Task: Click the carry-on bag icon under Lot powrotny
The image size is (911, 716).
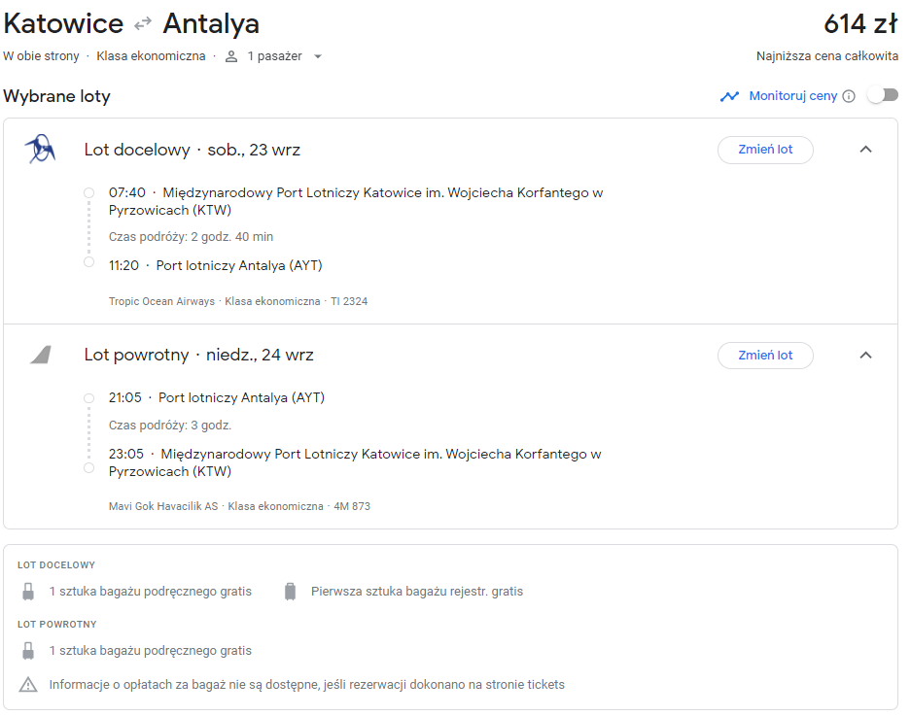Action: [28, 651]
